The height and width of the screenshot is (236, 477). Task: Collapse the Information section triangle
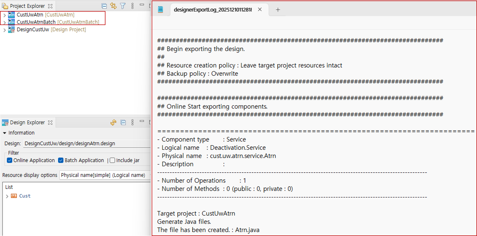(x=4, y=133)
